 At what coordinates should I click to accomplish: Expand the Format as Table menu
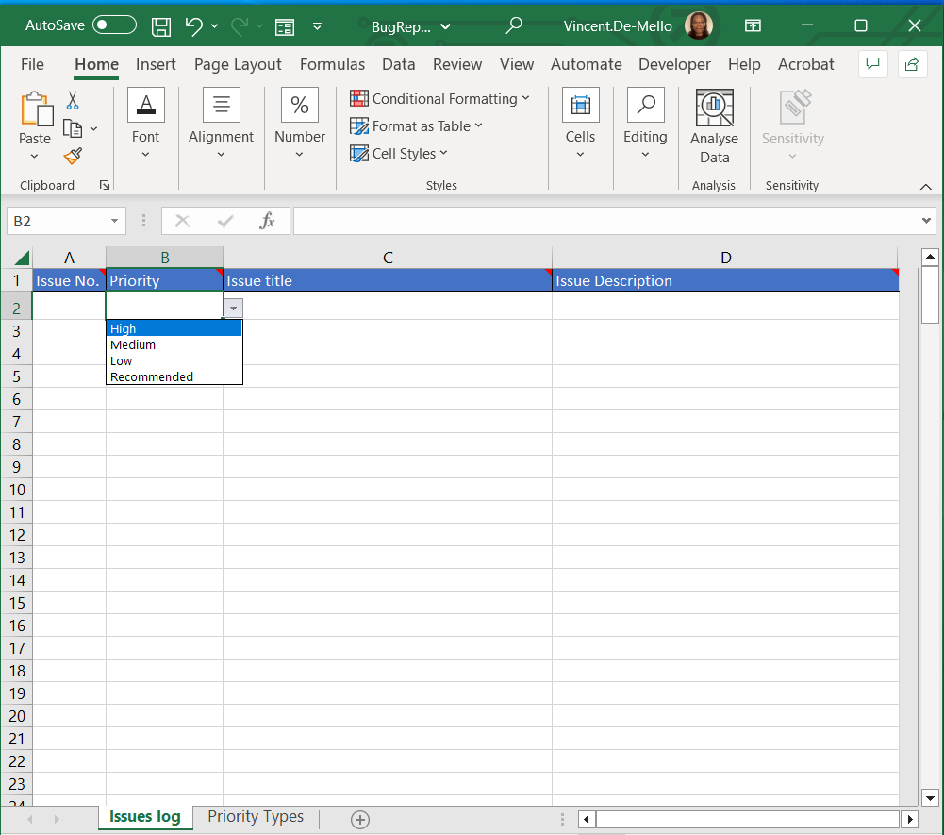click(416, 126)
